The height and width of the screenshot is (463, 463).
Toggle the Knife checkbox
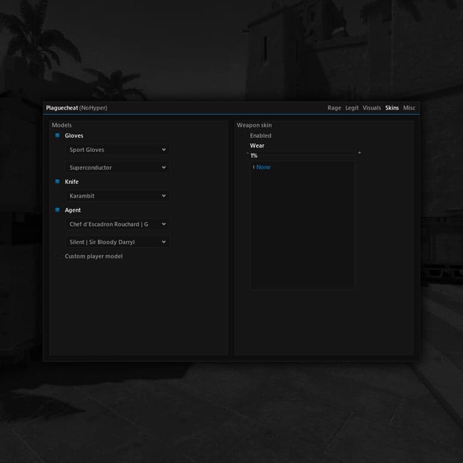pos(57,181)
